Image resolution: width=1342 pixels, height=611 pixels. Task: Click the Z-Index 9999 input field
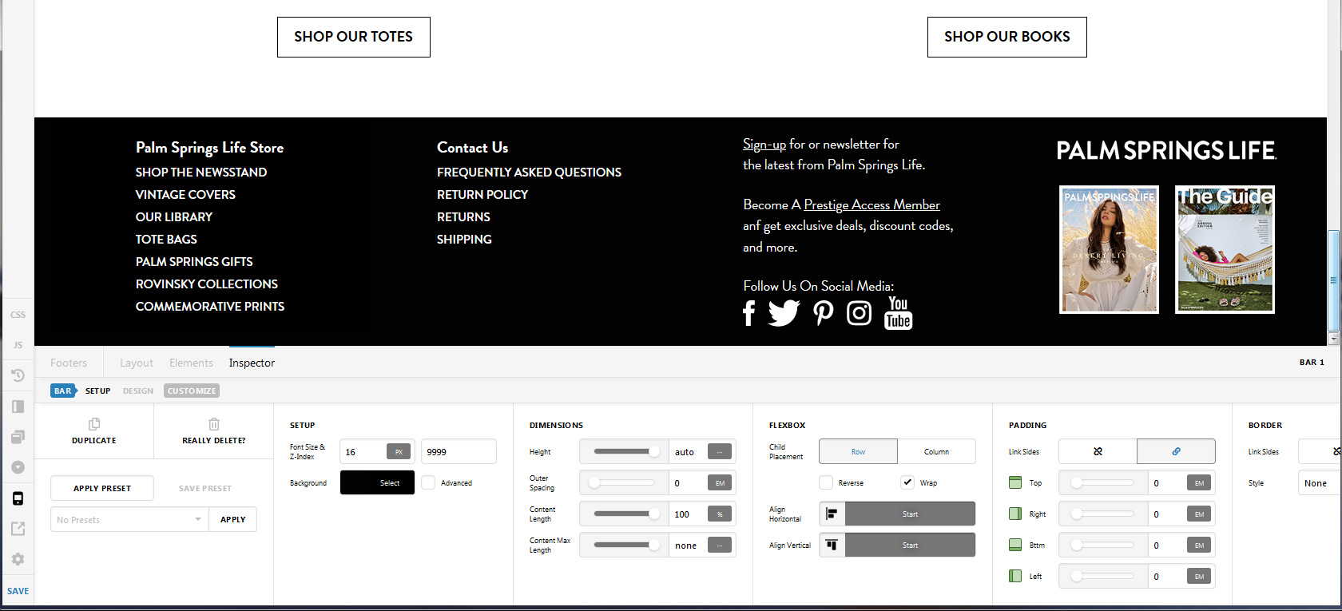pyautogui.click(x=459, y=451)
